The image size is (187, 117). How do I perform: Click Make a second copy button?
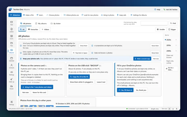[142, 59]
